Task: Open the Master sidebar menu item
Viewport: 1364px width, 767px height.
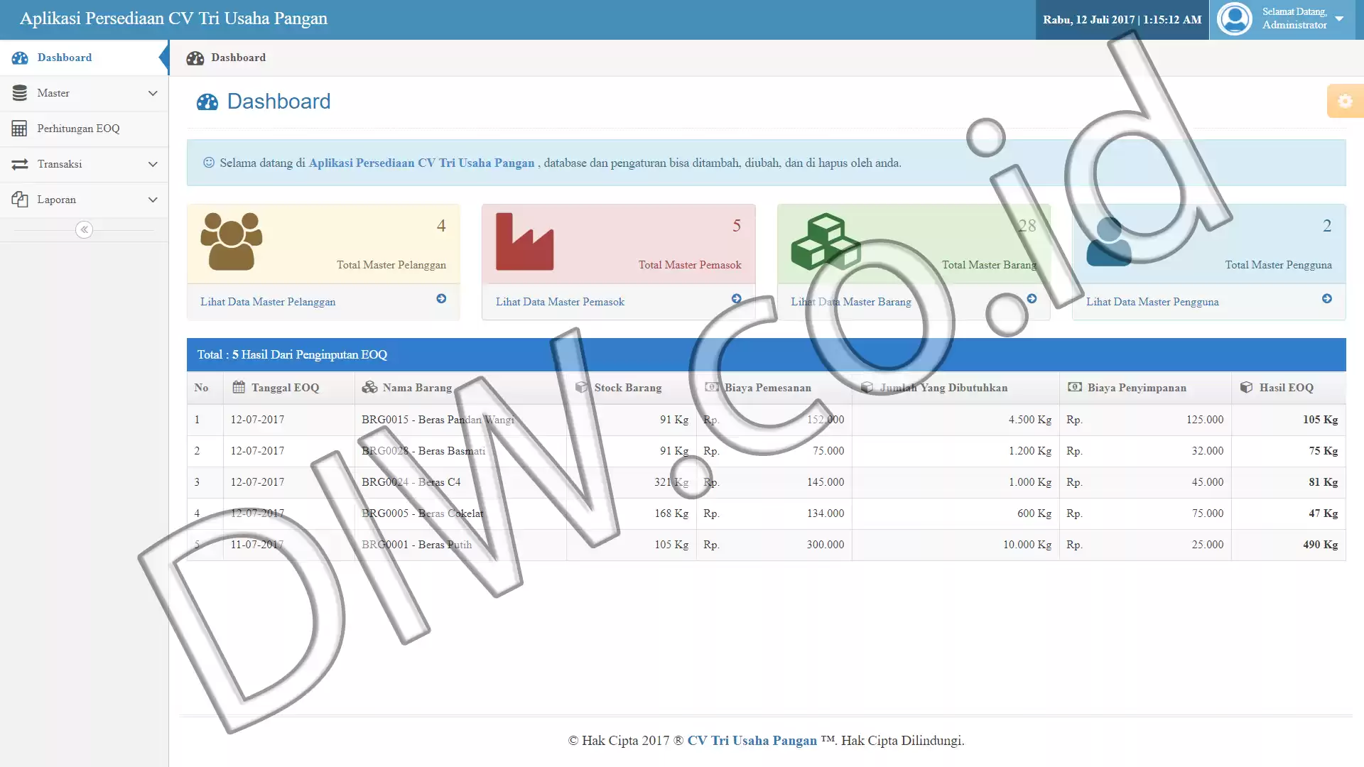Action: pos(84,93)
